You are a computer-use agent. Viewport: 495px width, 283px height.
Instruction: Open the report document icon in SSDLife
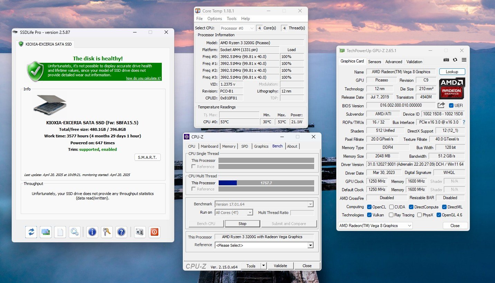pyautogui.click(x=60, y=232)
